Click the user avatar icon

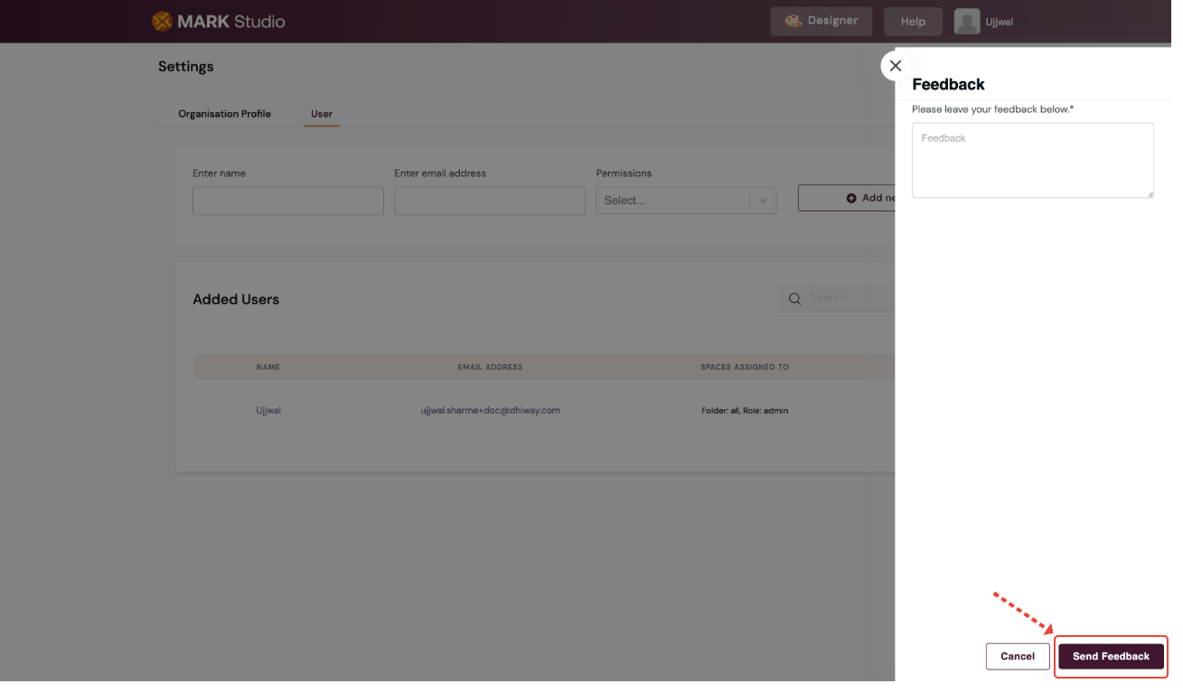(966, 22)
